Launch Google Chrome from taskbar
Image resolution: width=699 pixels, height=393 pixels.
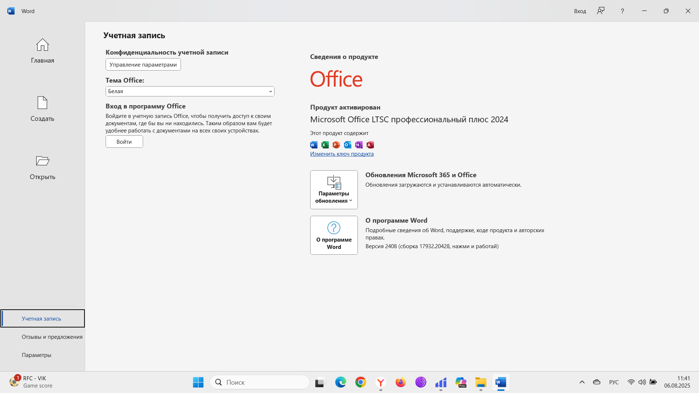(360, 382)
